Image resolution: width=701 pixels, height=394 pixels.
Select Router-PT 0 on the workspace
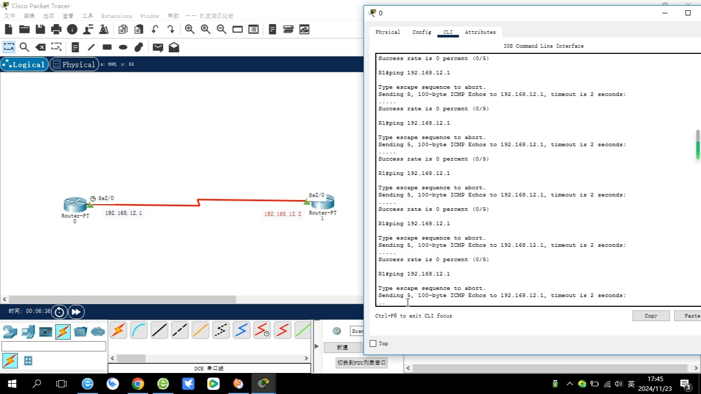pyautogui.click(x=75, y=205)
